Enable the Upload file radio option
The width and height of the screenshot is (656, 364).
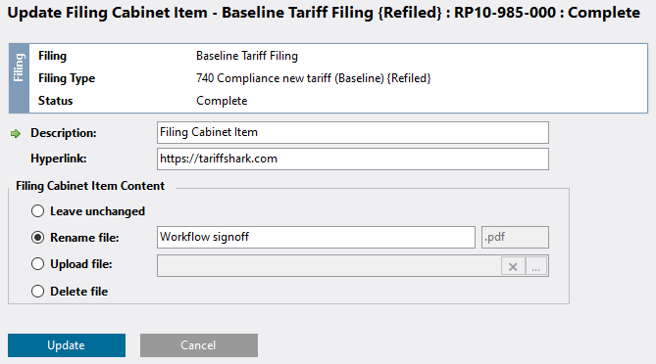point(37,264)
